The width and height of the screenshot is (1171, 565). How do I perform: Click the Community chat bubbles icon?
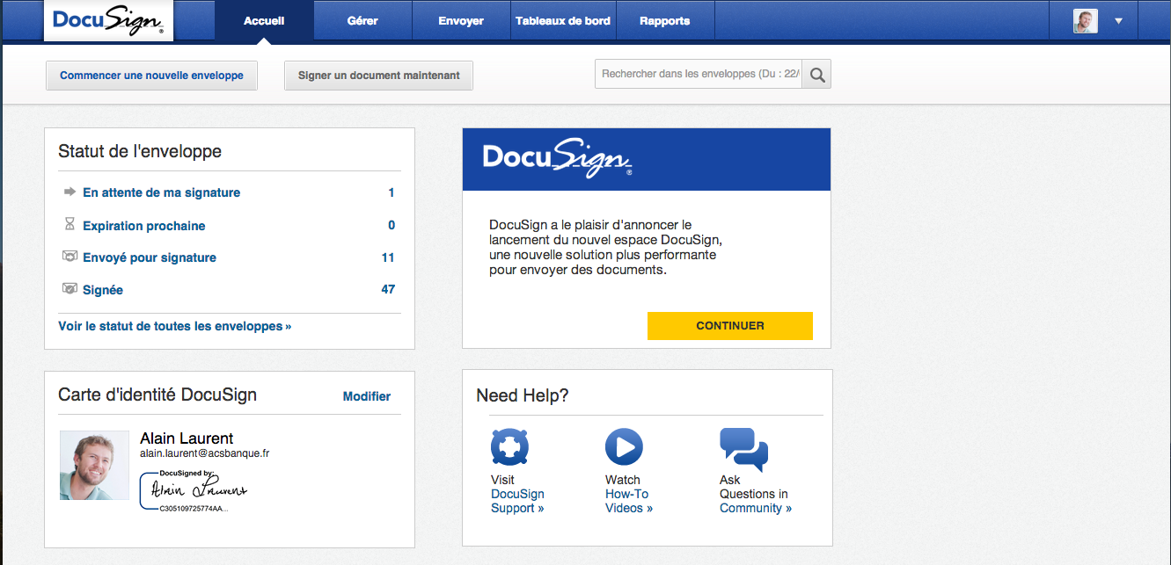[743, 448]
